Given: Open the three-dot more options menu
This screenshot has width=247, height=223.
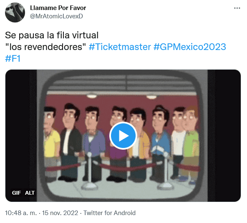Looking at the screenshot, I should pos(237,8).
